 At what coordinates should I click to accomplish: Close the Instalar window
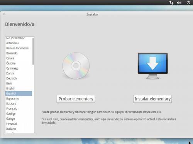tap(4, 14)
